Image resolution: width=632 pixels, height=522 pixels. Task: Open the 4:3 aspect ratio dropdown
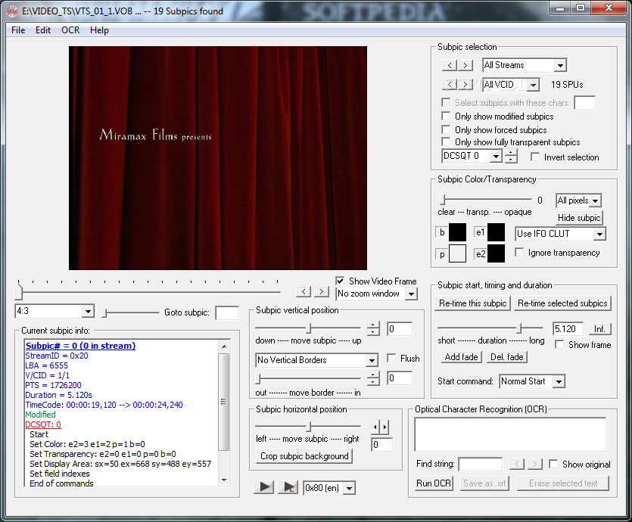coord(88,311)
